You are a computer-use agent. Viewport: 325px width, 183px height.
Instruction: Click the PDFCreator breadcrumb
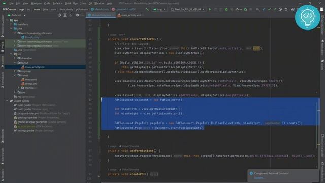point(9,9)
